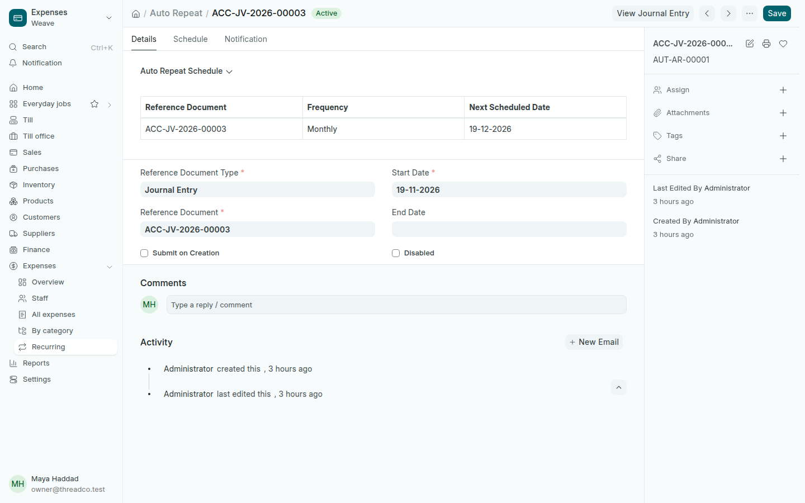Click the comment reply box
This screenshot has width=805, height=503.
(x=396, y=305)
